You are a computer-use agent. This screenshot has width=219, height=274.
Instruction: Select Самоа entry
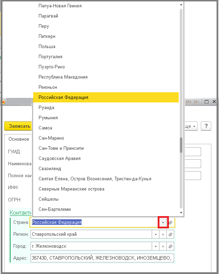(106, 128)
